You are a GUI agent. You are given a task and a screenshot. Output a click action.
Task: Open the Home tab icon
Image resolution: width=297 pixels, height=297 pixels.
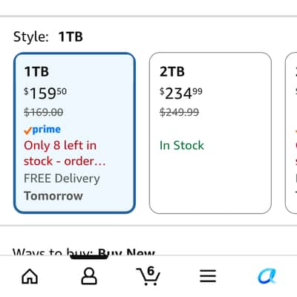point(30,276)
